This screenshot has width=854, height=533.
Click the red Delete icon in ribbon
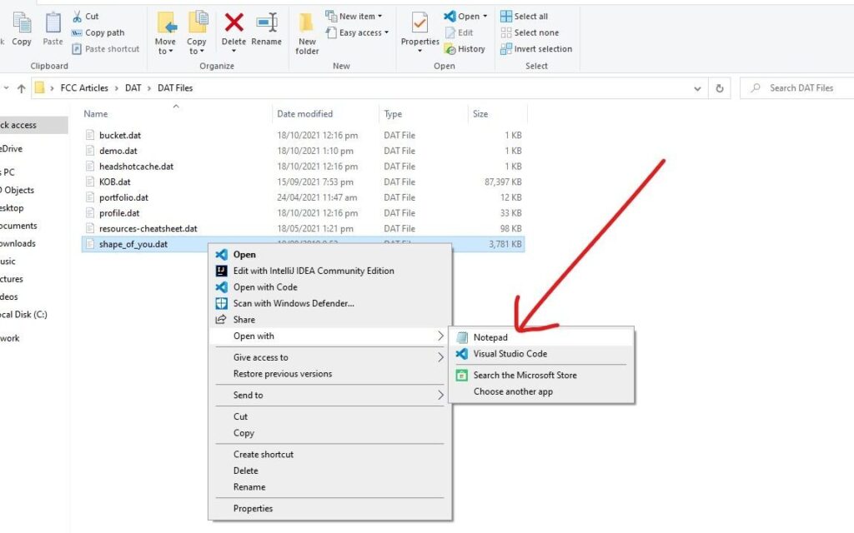[x=234, y=23]
